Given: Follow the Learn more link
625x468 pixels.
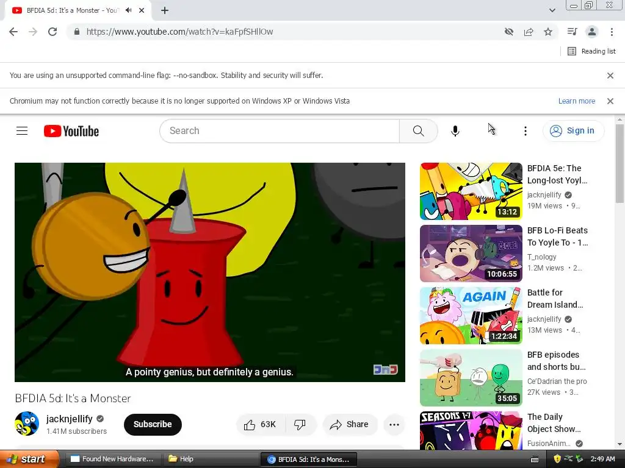Looking at the screenshot, I should coord(576,101).
